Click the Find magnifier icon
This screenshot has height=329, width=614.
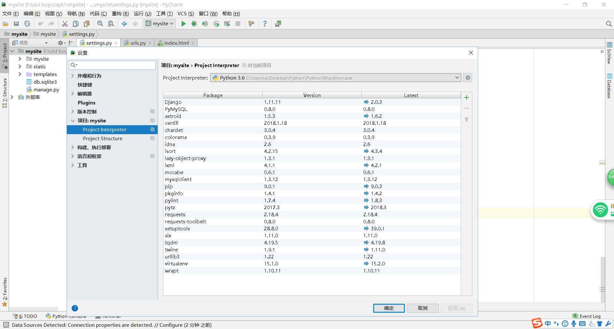100,24
